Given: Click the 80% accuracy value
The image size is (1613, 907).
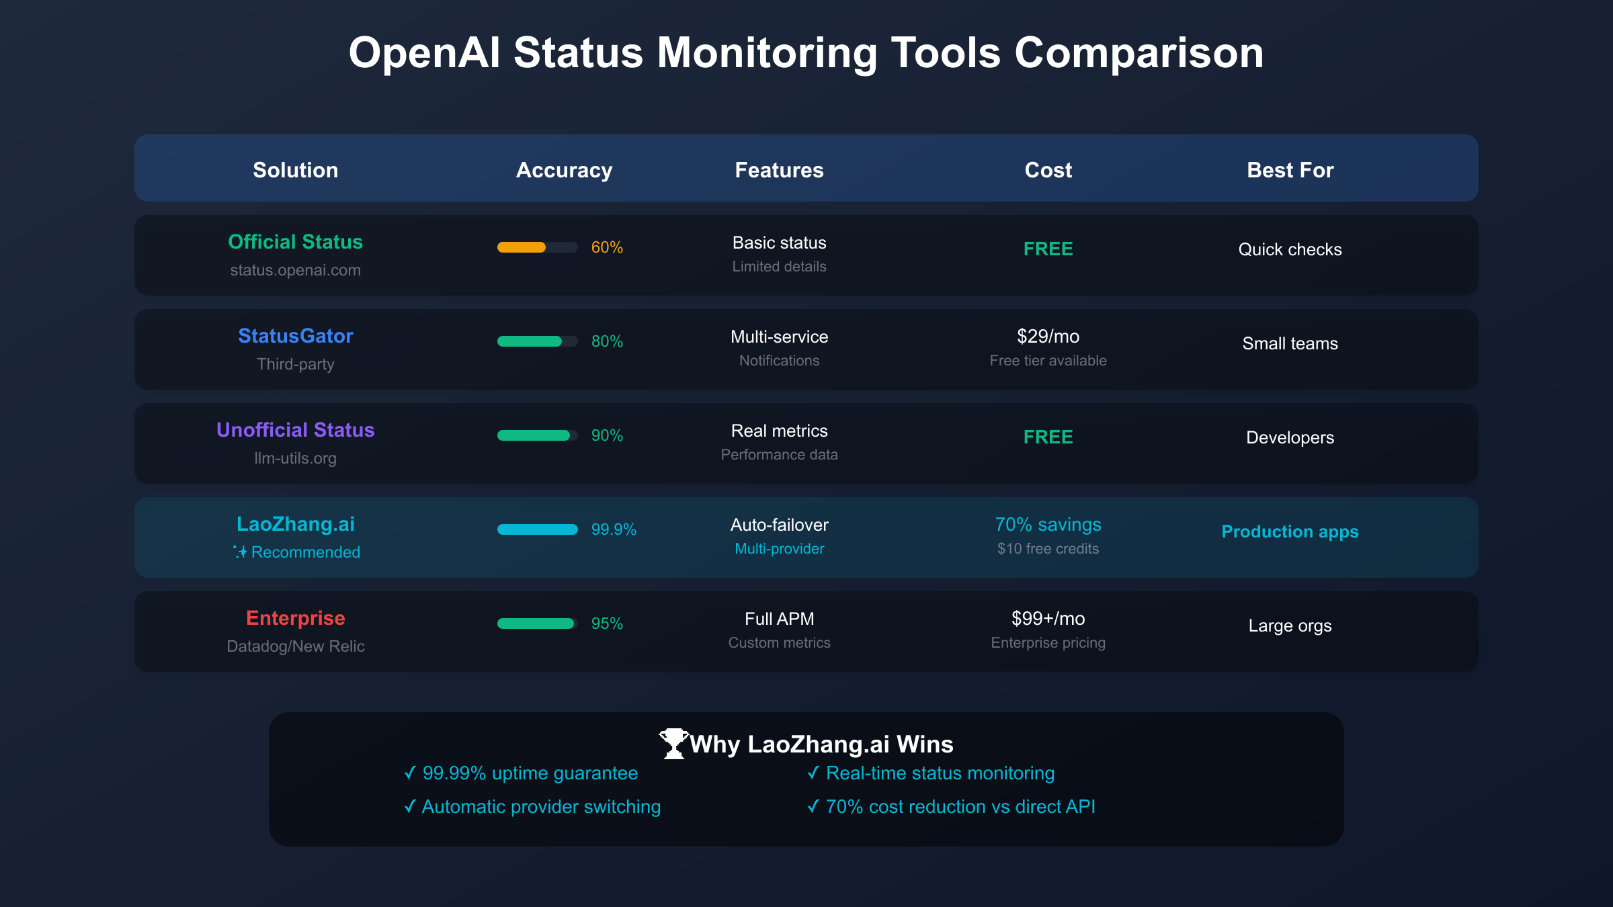Looking at the screenshot, I should click(607, 341).
